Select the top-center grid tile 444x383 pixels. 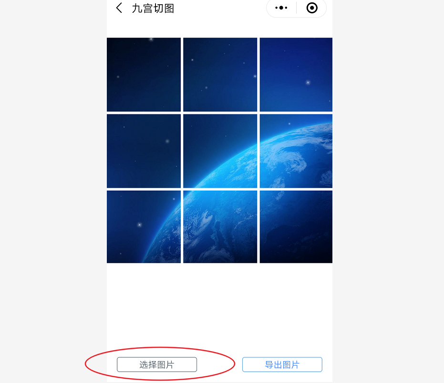click(x=220, y=74)
